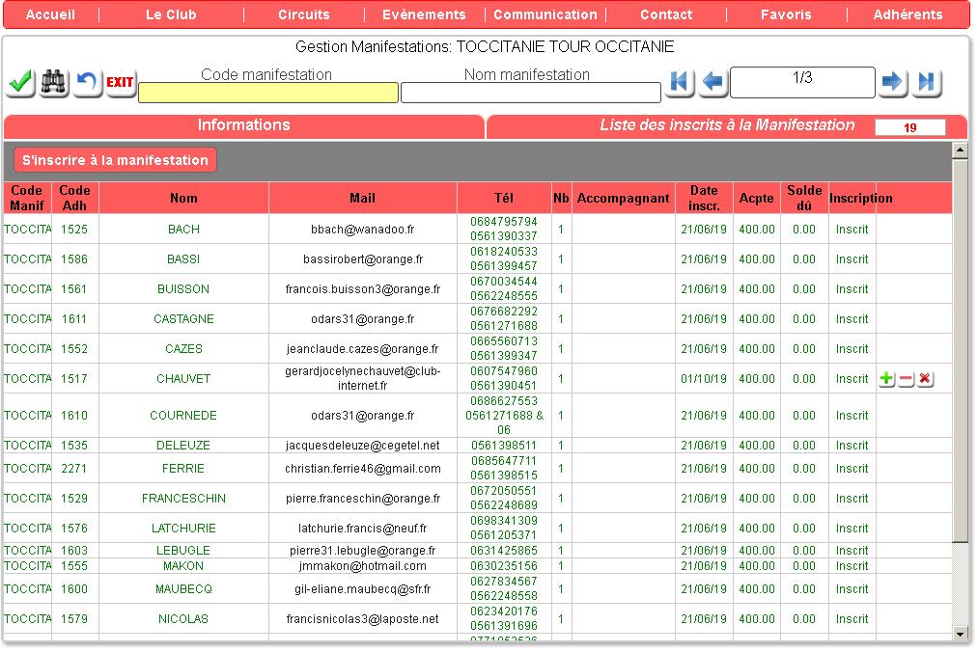Select the BUISSON name cell

click(184, 289)
